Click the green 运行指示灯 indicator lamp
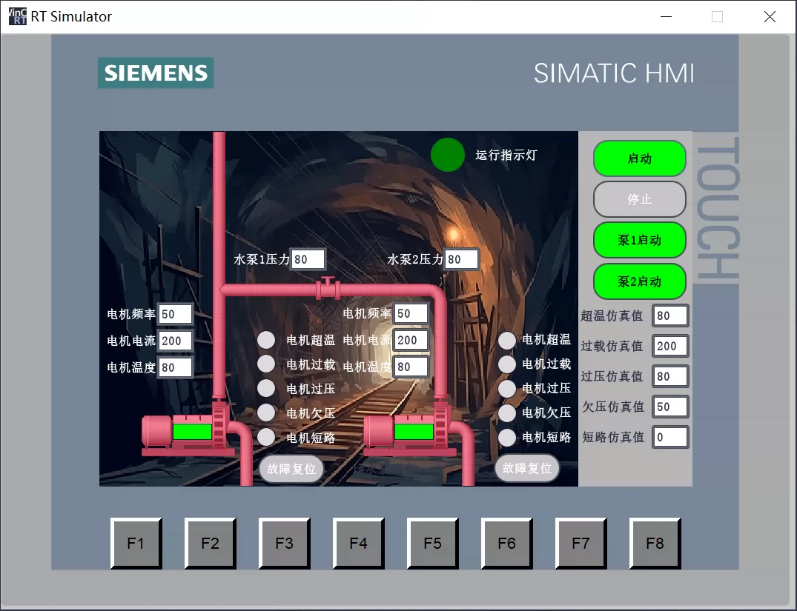Viewport: 797px width, 611px height. click(x=447, y=155)
